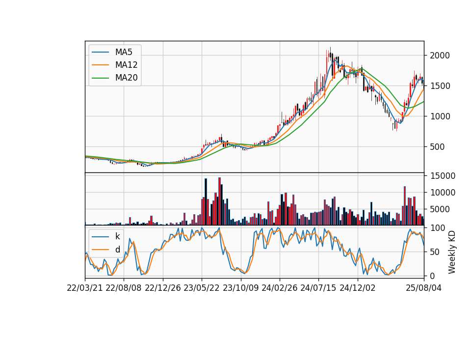Click the 5000 volume axis label

440,209
